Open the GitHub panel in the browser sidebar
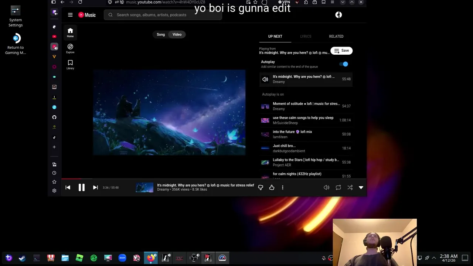This screenshot has width=473, height=266. [54, 117]
